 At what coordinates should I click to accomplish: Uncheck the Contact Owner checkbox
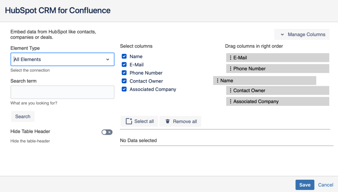[x=124, y=81]
